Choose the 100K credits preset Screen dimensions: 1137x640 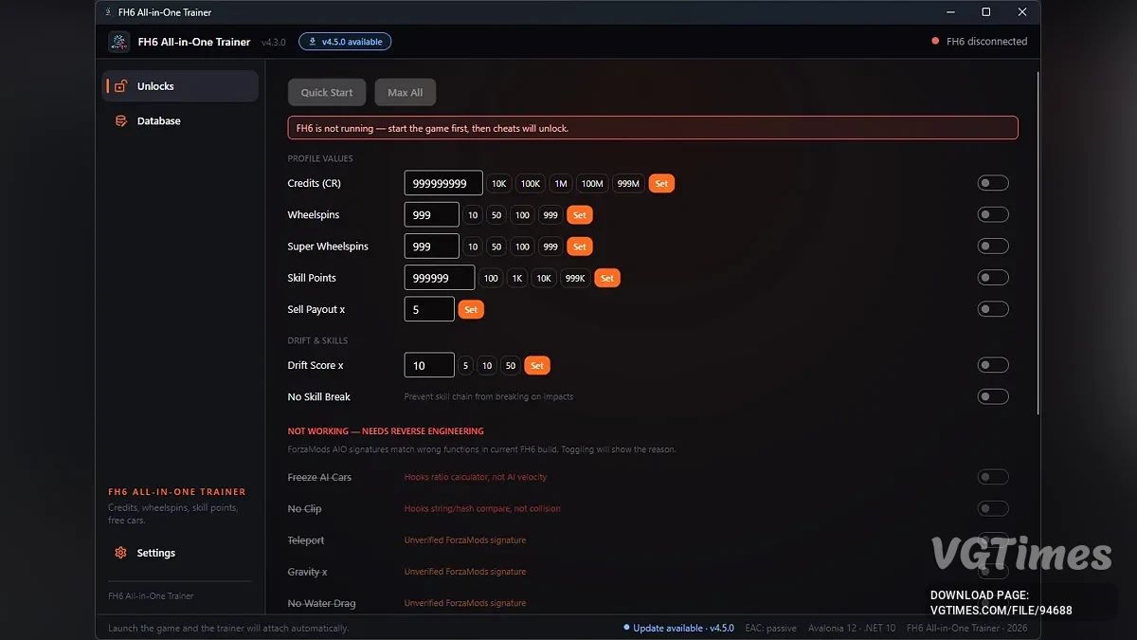coord(531,183)
